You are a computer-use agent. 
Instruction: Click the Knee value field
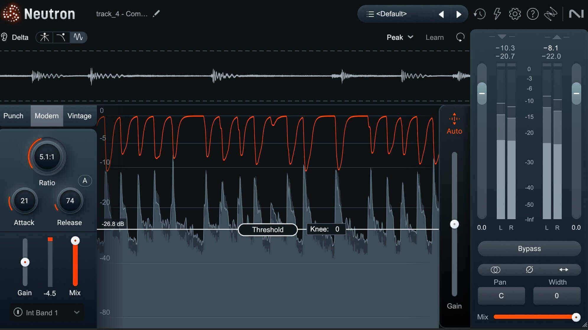tap(326, 229)
